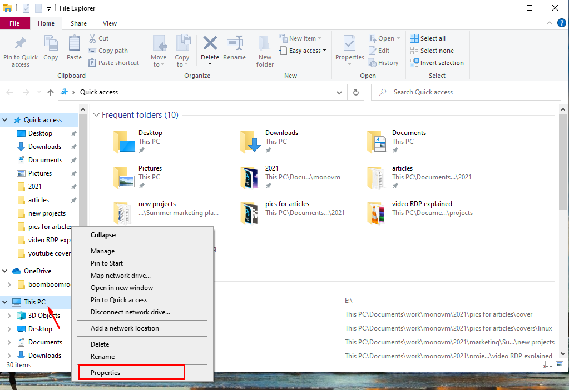The width and height of the screenshot is (569, 390).
Task: Click the New folder icon
Action: click(265, 44)
